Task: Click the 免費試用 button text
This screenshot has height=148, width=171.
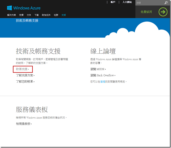Action: 146,12
